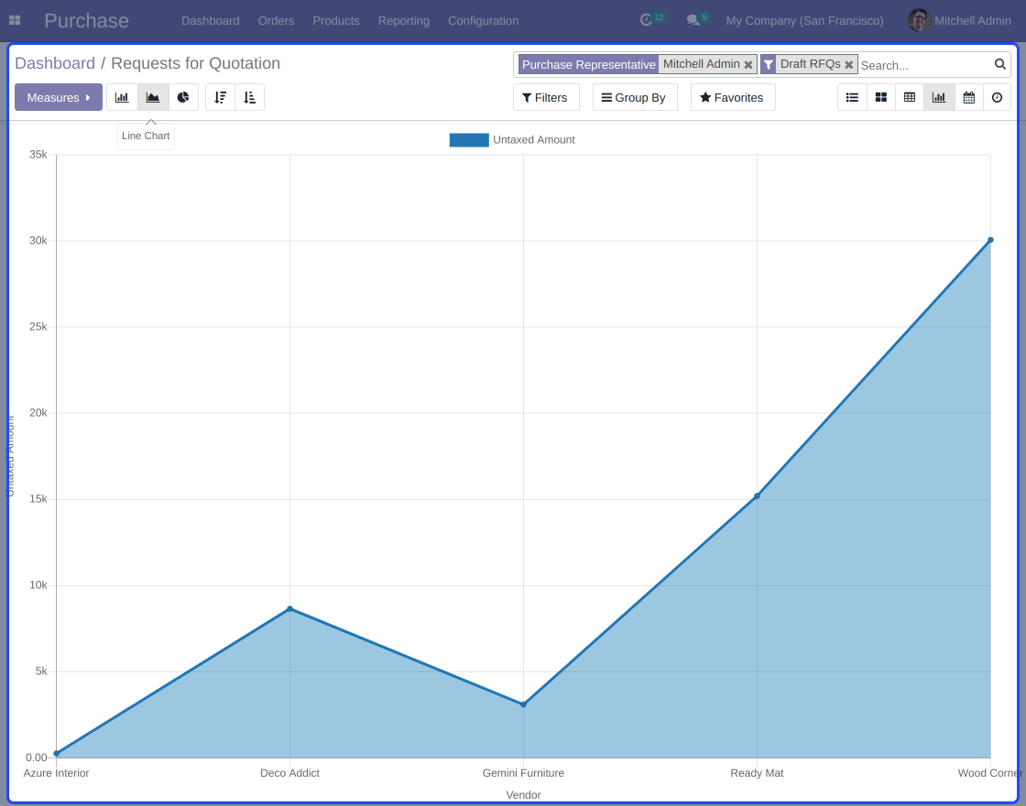This screenshot has width=1026, height=806.
Task: Click the Deco Addict axis label
Action: coord(289,773)
